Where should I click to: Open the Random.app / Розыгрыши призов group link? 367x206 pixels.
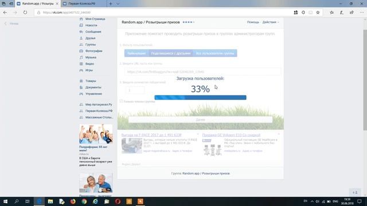tap(206, 173)
